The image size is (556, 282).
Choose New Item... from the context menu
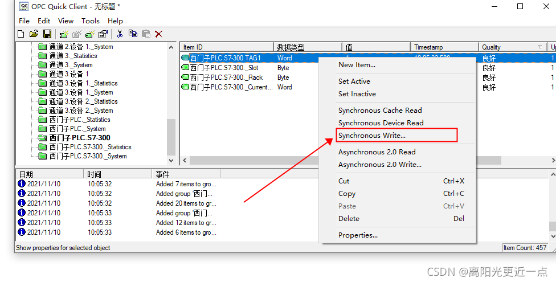click(x=397, y=65)
